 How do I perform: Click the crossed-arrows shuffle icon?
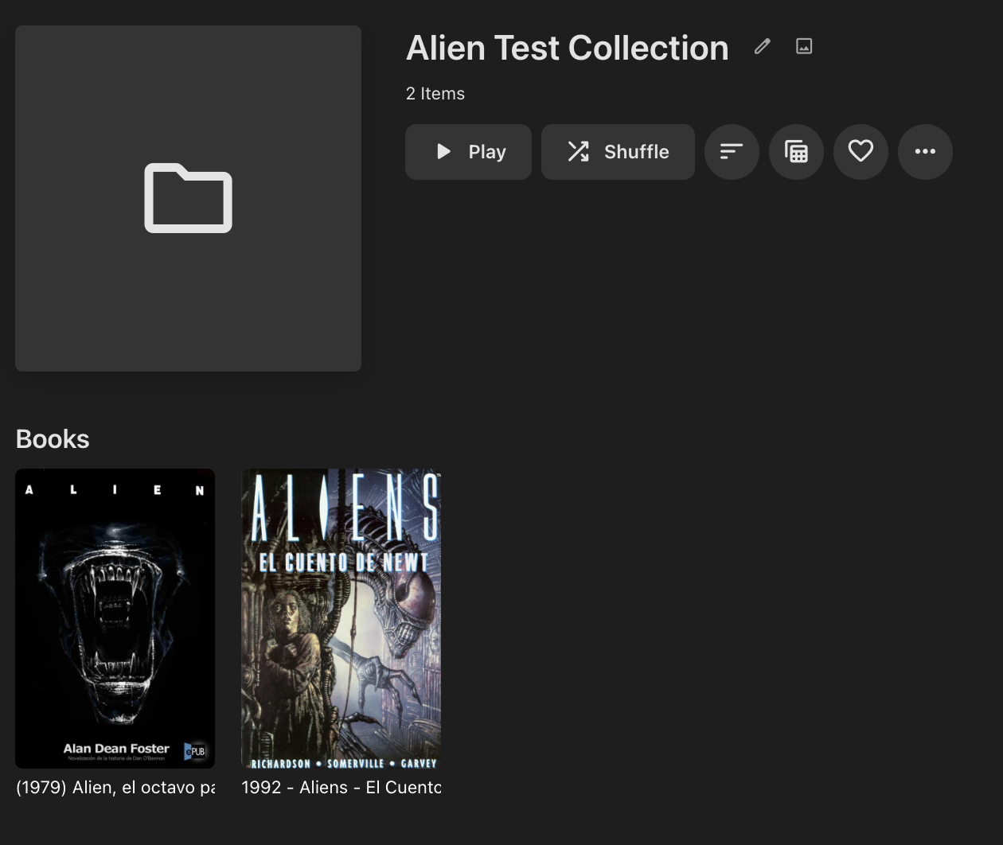(x=578, y=151)
